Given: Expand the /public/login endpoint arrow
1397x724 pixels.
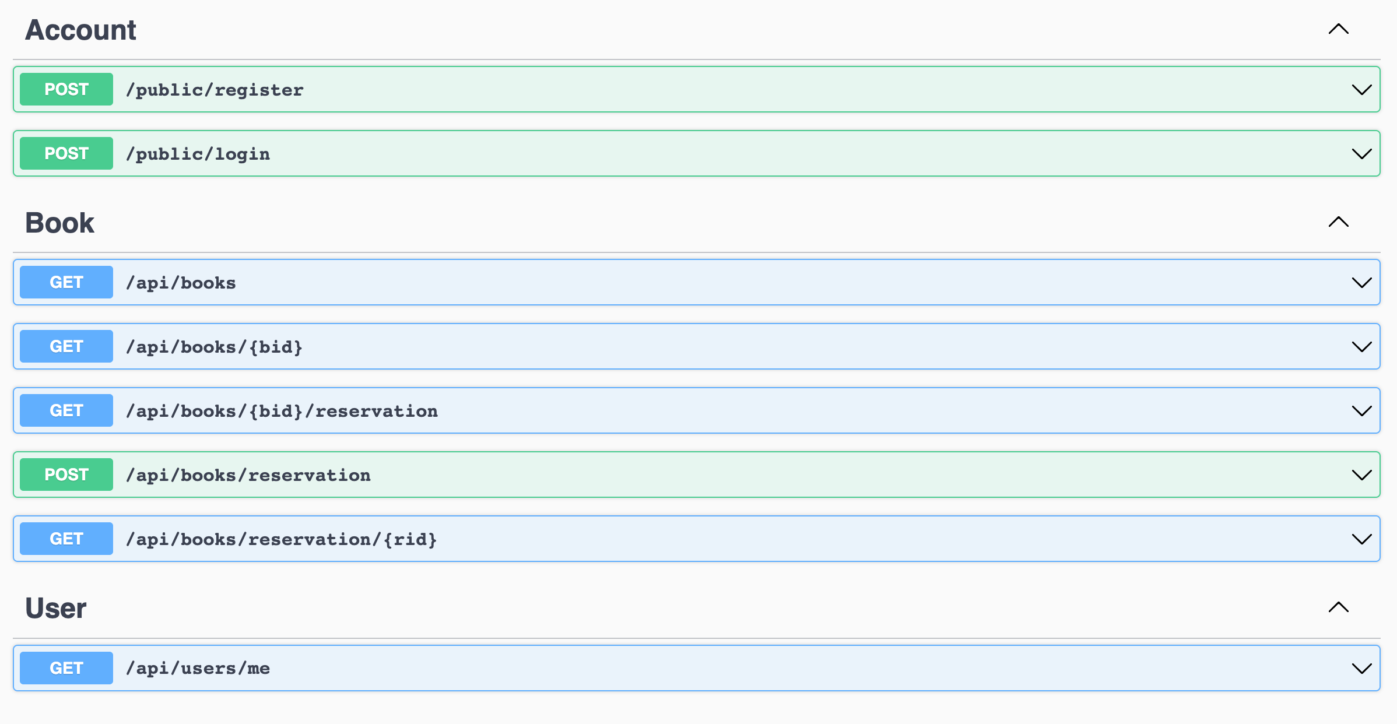Looking at the screenshot, I should click(1361, 154).
